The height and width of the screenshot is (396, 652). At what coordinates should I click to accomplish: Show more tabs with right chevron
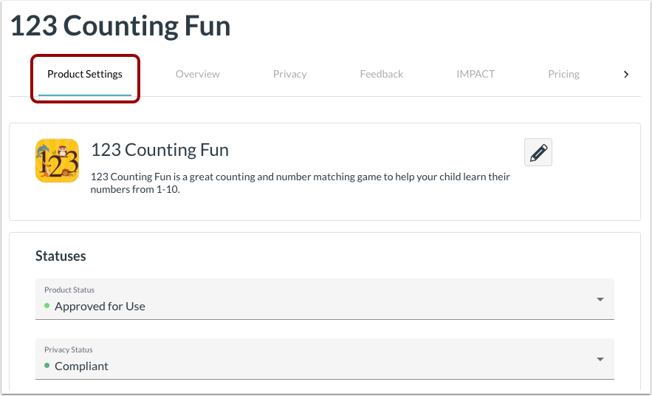(x=626, y=75)
